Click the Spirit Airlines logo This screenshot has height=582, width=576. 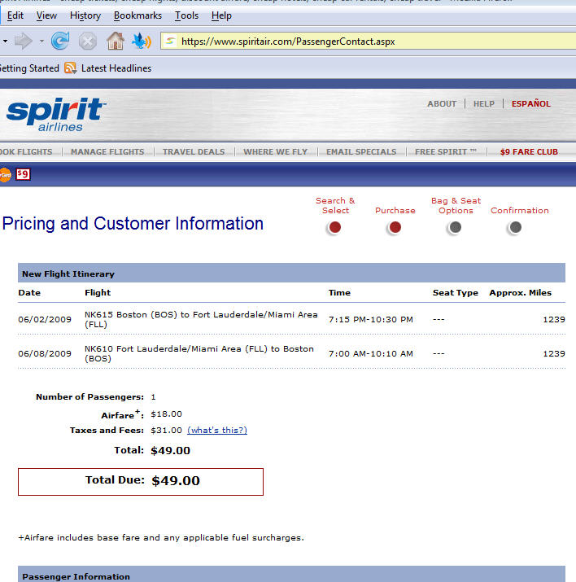tap(56, 114)
